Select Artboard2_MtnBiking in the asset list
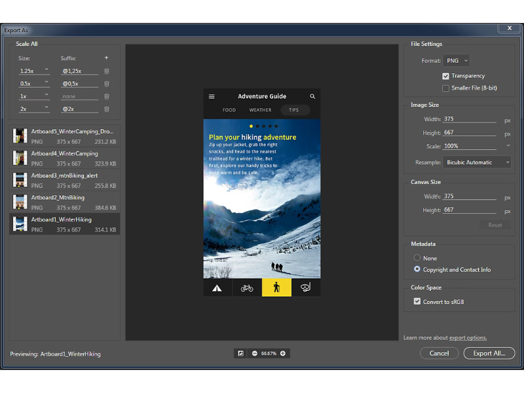 tap(64, 202)
